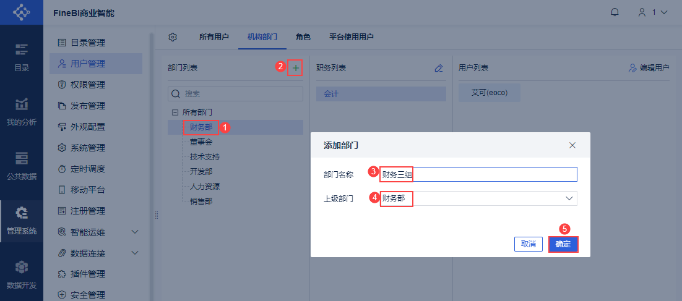Expand the 智能运维 menu

(135, 232)
